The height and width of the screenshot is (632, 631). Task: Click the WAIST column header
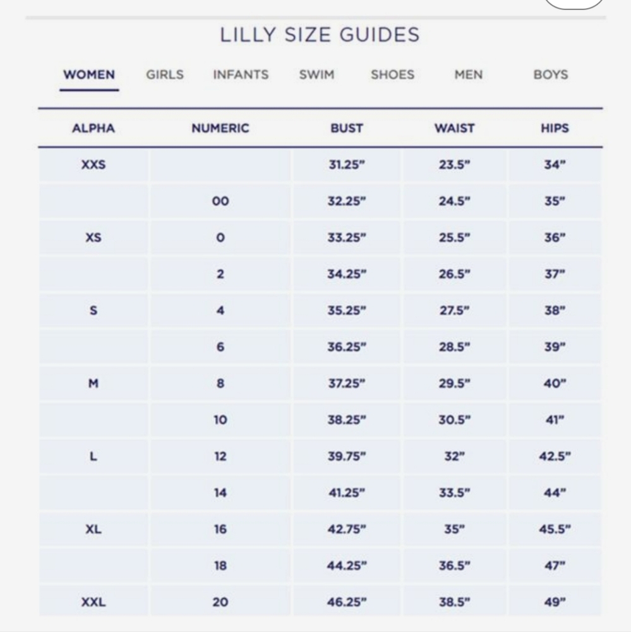tap(455, 128)
